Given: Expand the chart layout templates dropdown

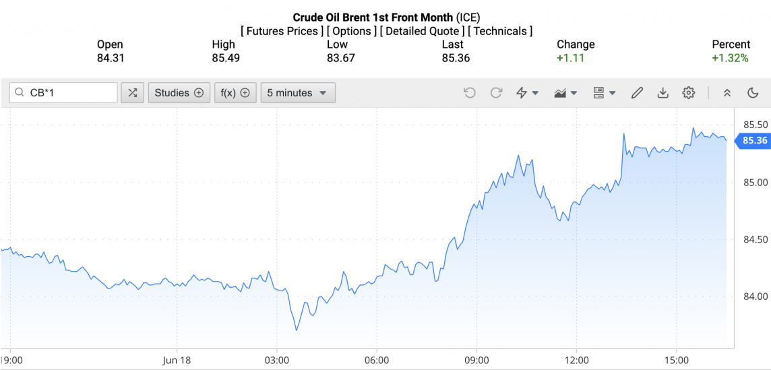Looking at the screenshot, I should point(604,93).
